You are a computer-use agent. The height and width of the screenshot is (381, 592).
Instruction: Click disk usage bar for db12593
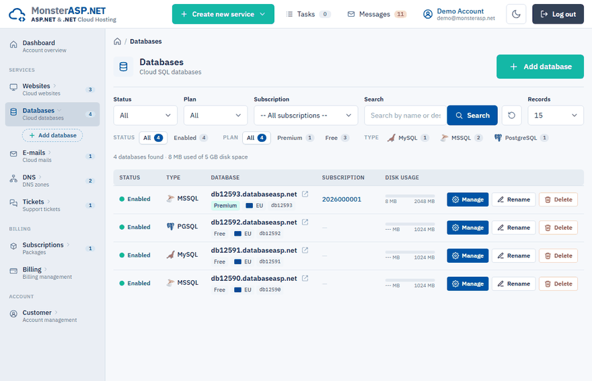pos(410,196)
